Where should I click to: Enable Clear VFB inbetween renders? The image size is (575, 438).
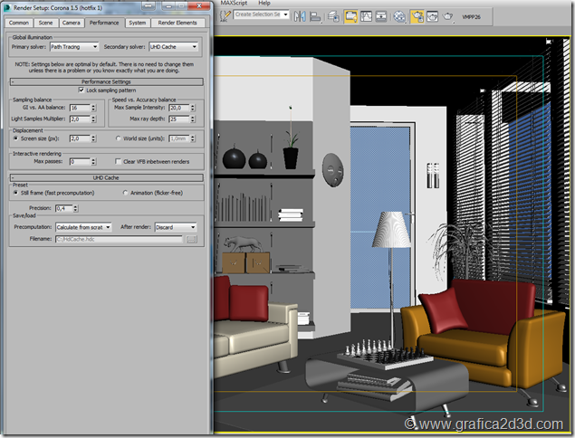click(x=120, y=161)
